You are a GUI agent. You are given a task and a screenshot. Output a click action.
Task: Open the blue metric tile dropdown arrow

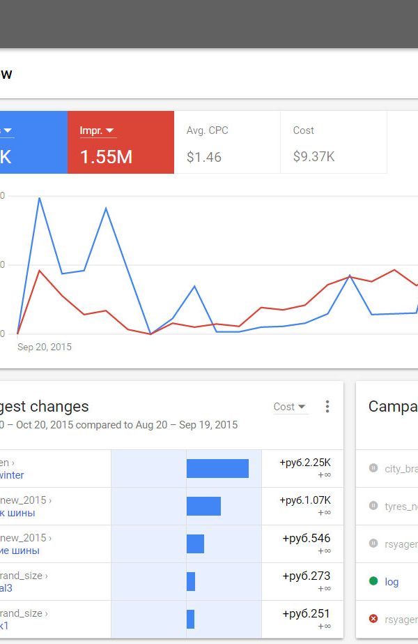[8, 130]
